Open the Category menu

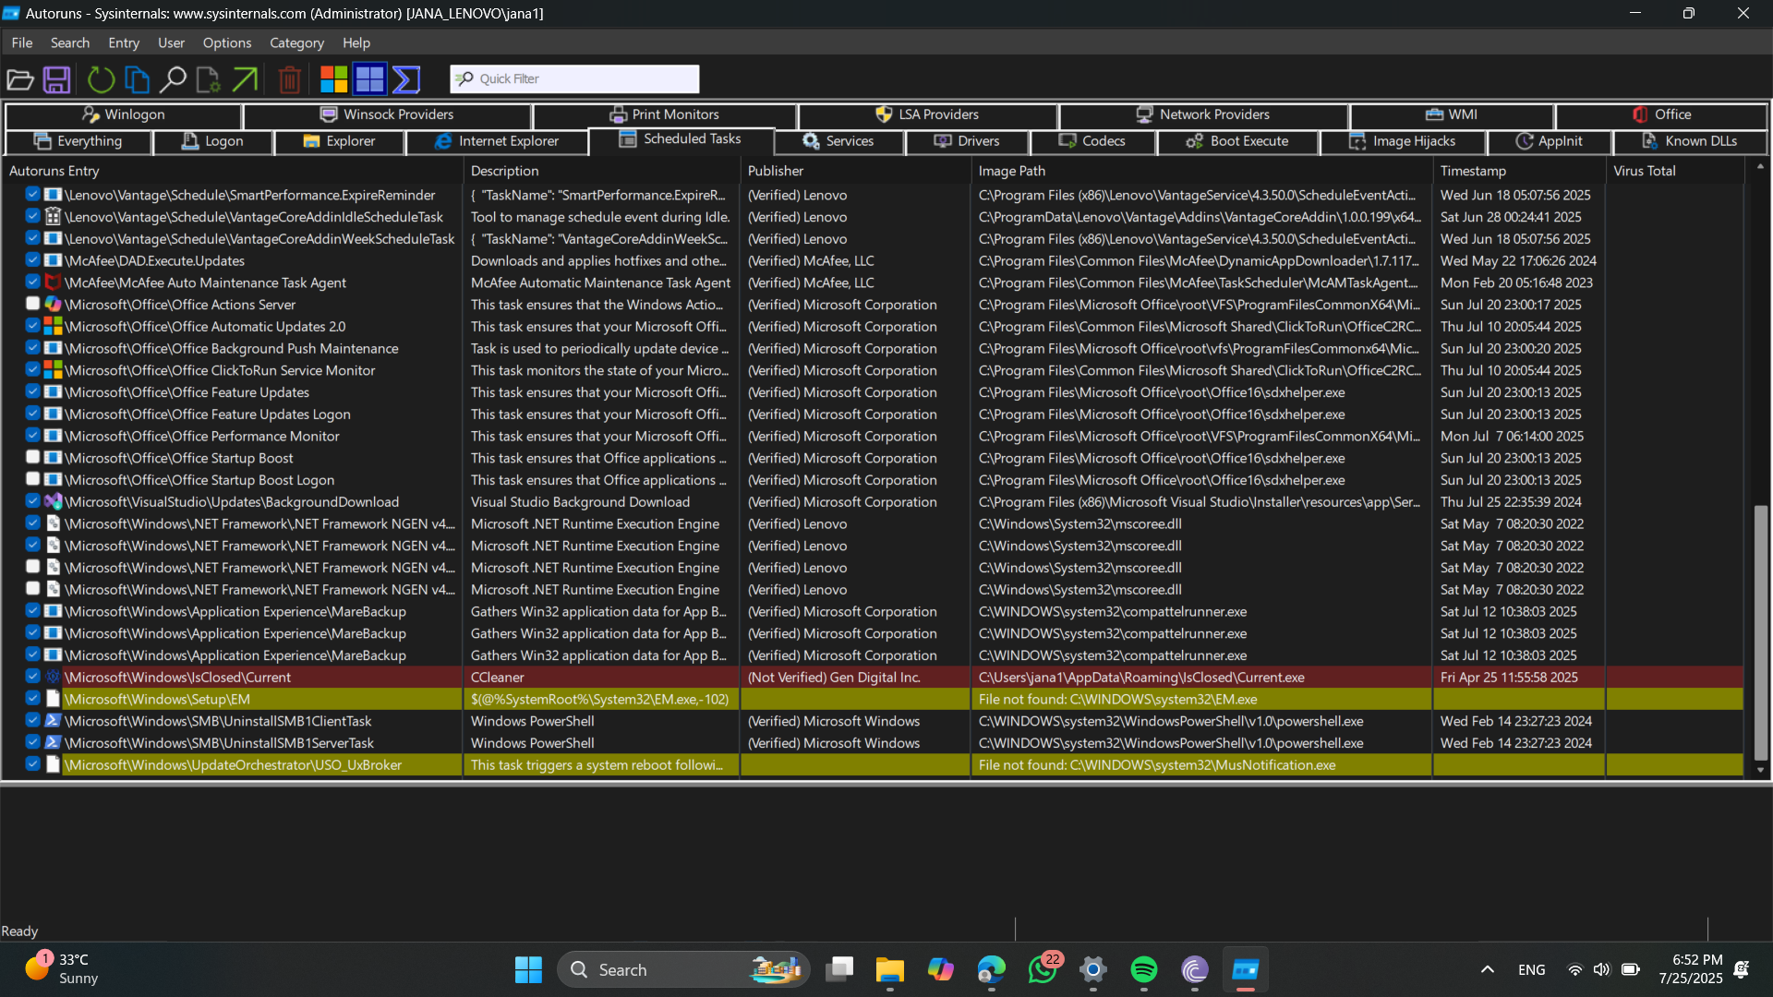[296, 42]
